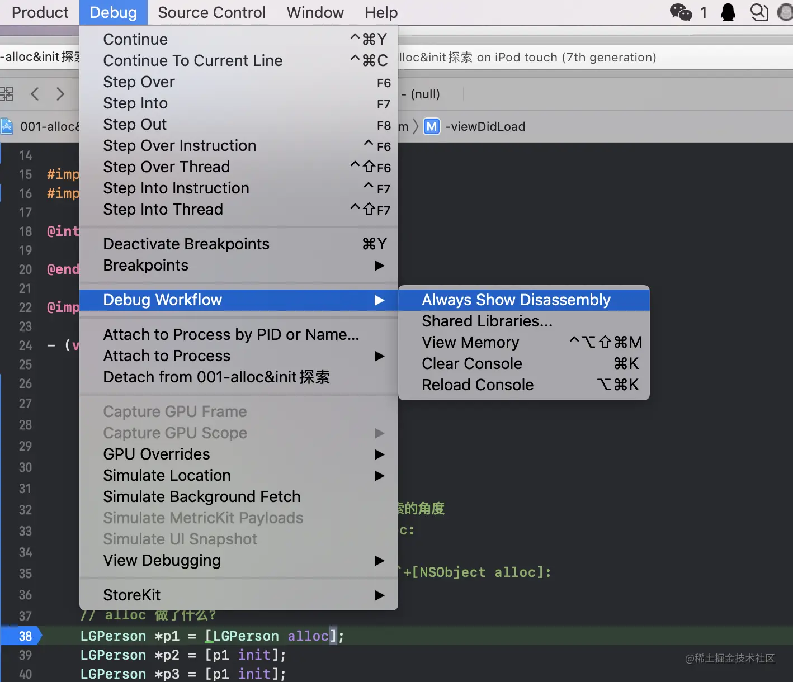The image size is (793, 682).
Task: Detach from 001-alloc&init process
Action: [x=239, y=377]
